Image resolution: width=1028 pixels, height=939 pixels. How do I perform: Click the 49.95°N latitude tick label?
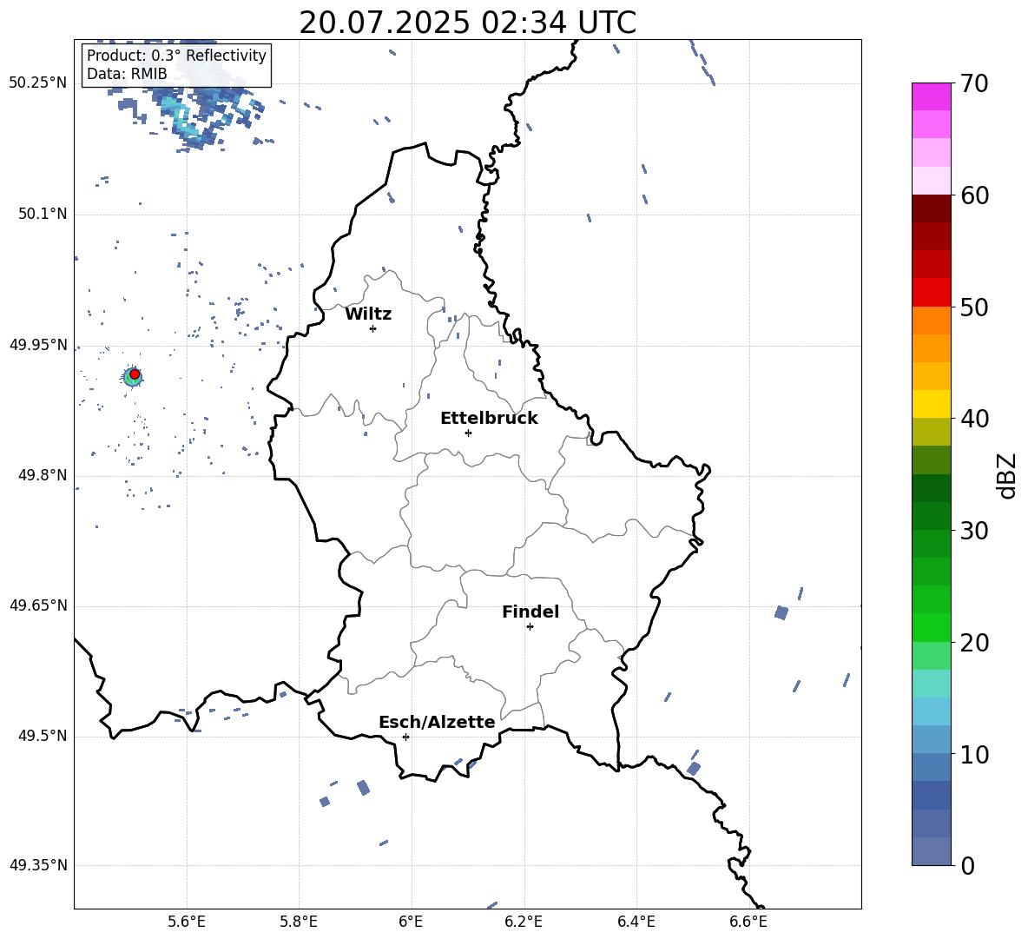[38, 345]
